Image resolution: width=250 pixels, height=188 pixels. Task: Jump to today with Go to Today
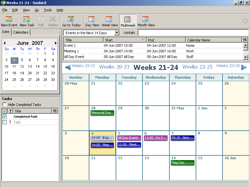click(71, 21)
